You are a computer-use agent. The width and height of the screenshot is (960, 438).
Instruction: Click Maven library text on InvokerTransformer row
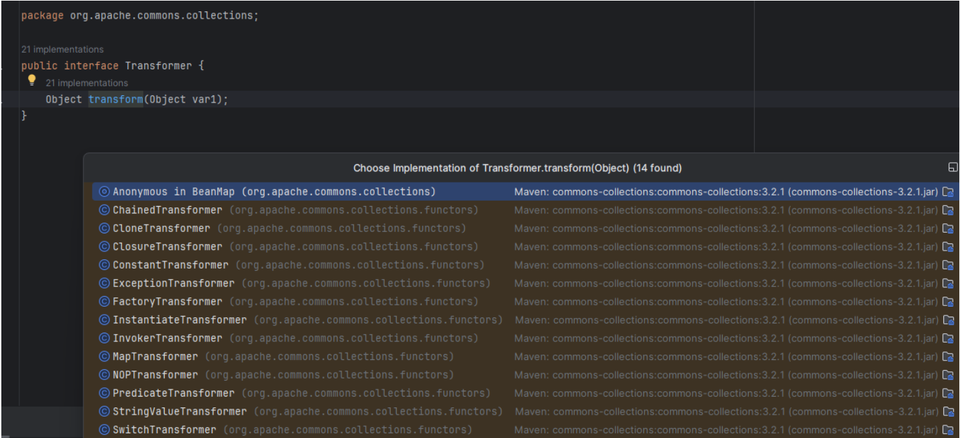tap(726, 338)
